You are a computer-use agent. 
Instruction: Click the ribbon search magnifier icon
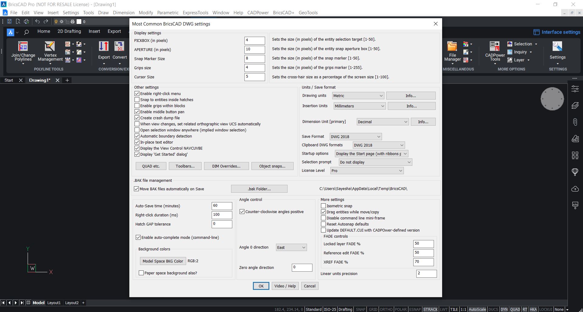click(x=26, y=32)
